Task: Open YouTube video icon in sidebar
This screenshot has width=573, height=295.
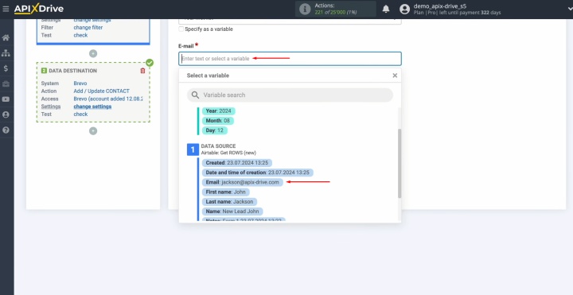Action: (6, 99)
